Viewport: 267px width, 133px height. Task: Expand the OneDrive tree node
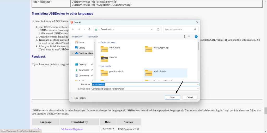[x=72, y=53]
